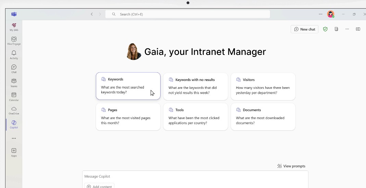Navigate back with the left arrow
The image size is (366, 188).
pyautogui.click(x=92, y=14)
